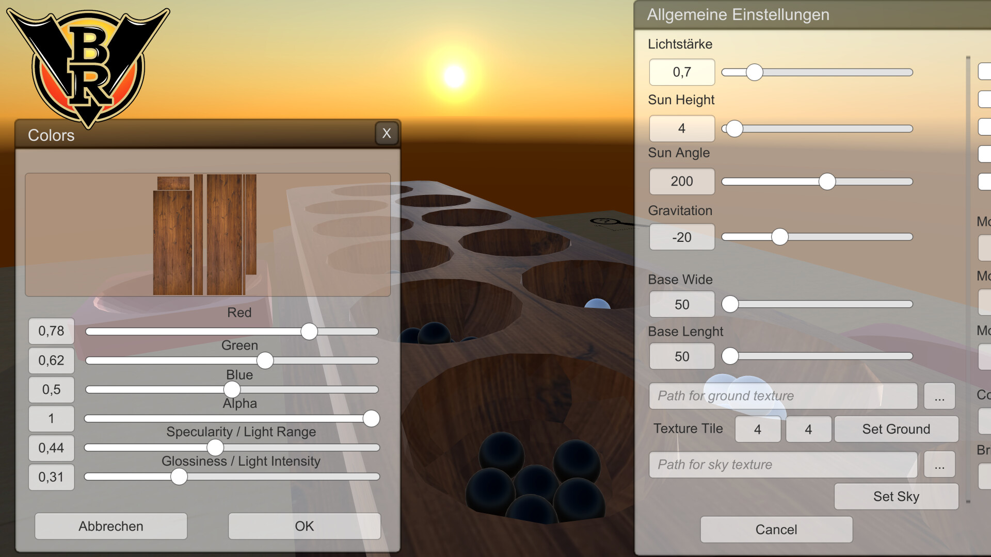Screen dimensions: 991x557
Task: Confirm with OK in the Colors dialog
Action: tap(304, 526)
